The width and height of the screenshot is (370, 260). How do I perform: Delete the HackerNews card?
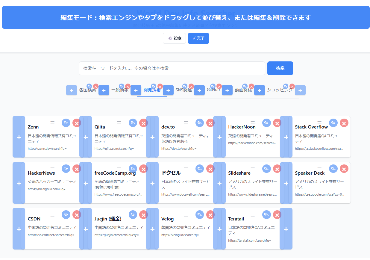pyautogui.click(x=77, y=169)
